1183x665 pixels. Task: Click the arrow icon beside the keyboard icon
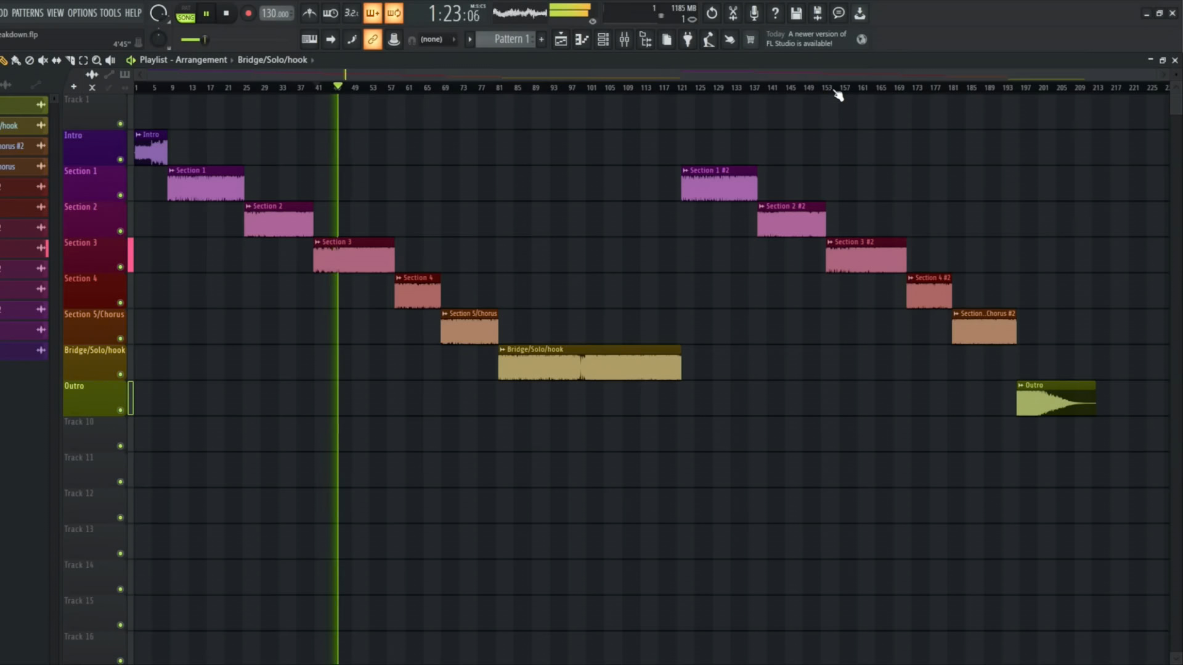click(x=331, y=39)
